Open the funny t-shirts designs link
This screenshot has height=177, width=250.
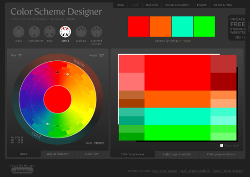coord(228,171)
